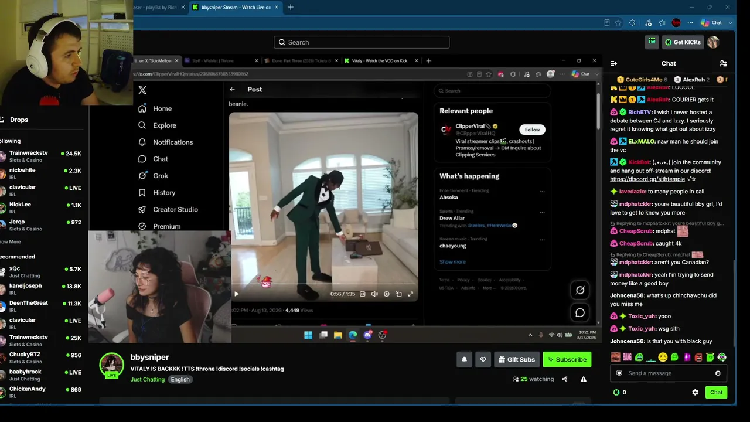The width and height of the screenshot is (750, 422).
Task: Click the Send a message chat input
Action: (x=669, y=373)
